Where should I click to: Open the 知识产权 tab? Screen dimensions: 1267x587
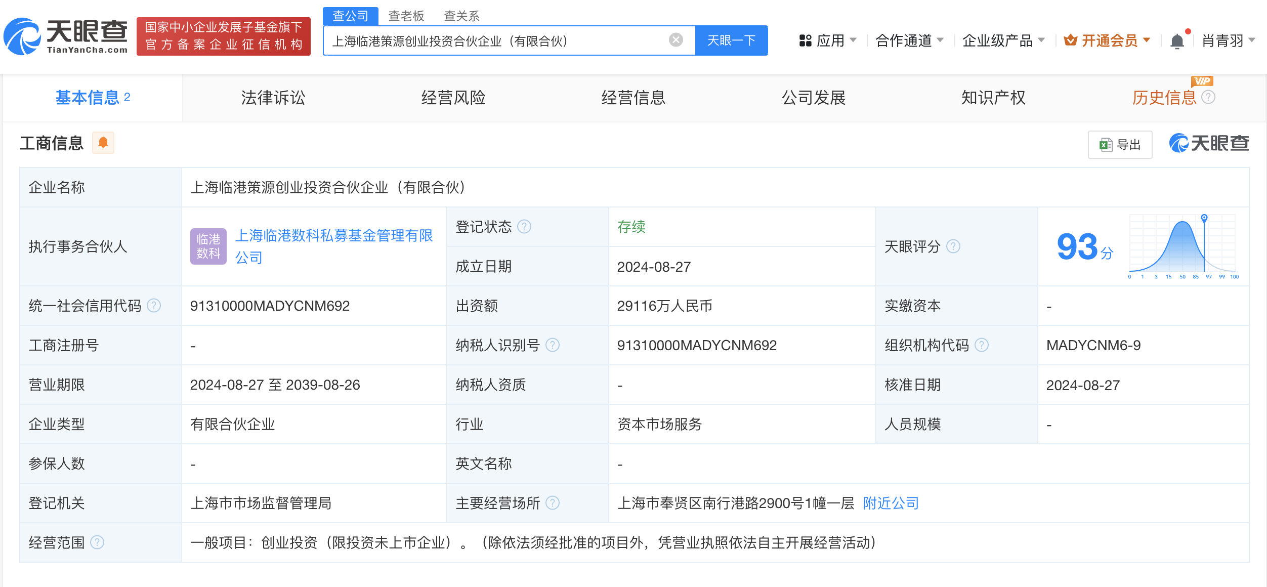tap(993, 98)
